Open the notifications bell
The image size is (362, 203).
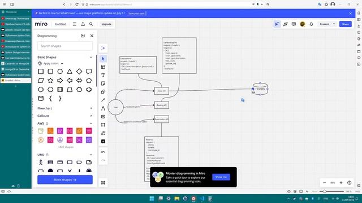point(311,24)
